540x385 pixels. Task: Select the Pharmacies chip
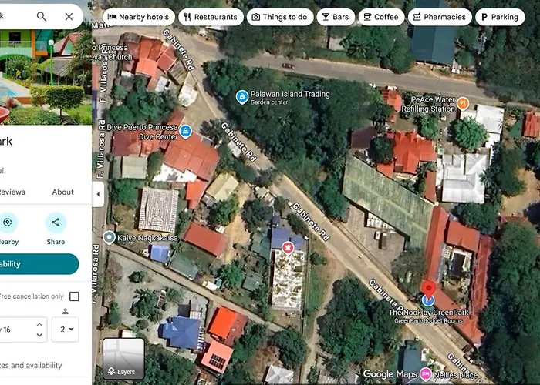coord(440,17)
